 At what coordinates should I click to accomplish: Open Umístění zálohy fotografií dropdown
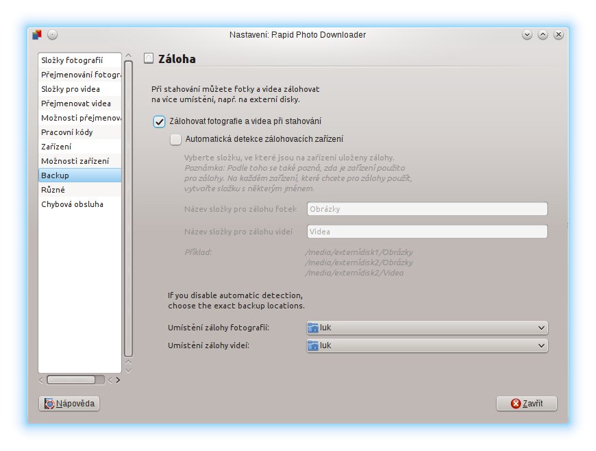coord(427,328)
